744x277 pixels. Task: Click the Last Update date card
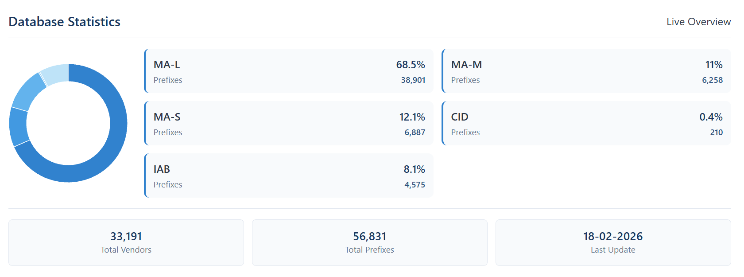[x=613, y=242]
